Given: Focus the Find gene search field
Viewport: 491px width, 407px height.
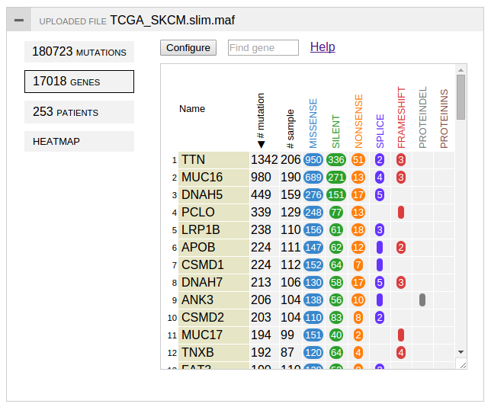Looking at the screenshot, I should (x=263, y=47).
